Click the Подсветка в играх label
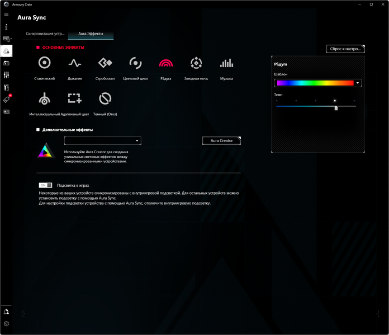This screenshot has height=335, width=389. (73, 186)
